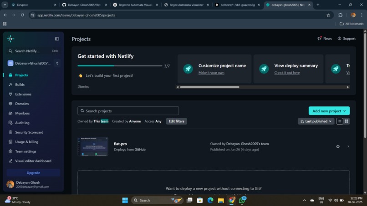Open the apps grid shortcut icon
The width and height of the screenshot is (367, 206).
pos(5,24)
